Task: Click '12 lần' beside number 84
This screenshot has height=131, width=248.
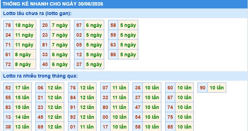Action: [x=87, y=97]
